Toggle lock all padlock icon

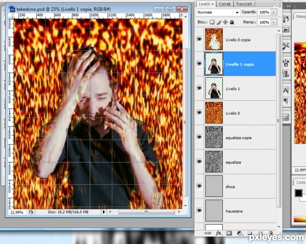click(232, 22)
